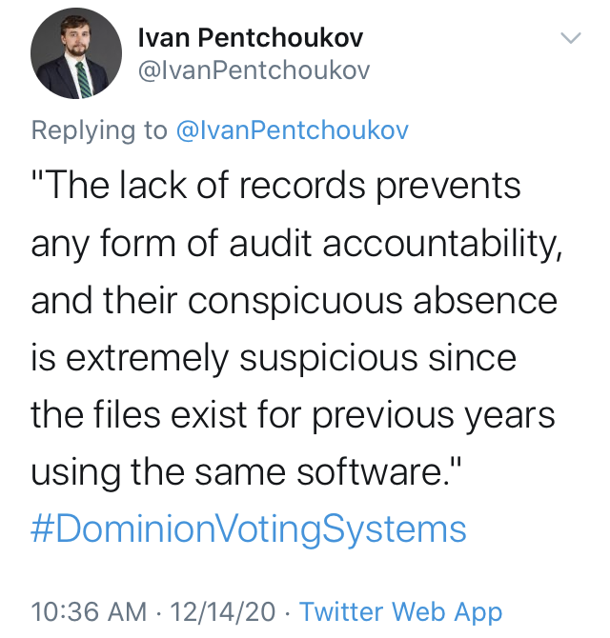This screenshot has width=610, height=638.
Task: Click the 10:36 AM timestamp
Action: coord(89,611)
